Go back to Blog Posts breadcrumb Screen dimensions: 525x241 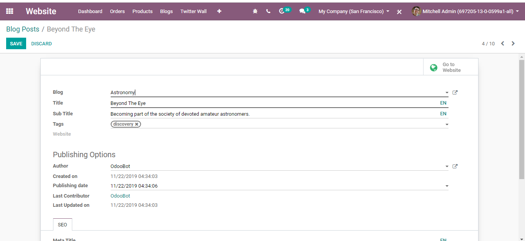[23, 29]
